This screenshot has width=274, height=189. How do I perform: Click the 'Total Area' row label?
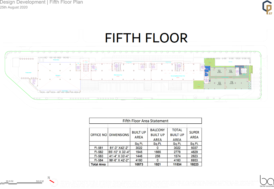[x=98, y=164]
